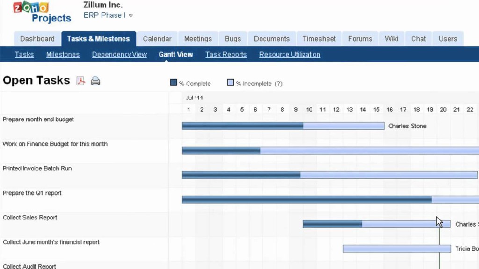This screenshot has height=269, width=479.
Task: Open the Documents tab
Action: [272, 39]
